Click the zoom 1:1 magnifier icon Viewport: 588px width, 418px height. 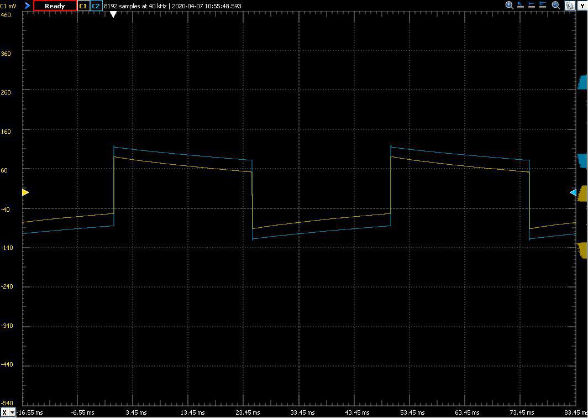[x=510, y=6]
